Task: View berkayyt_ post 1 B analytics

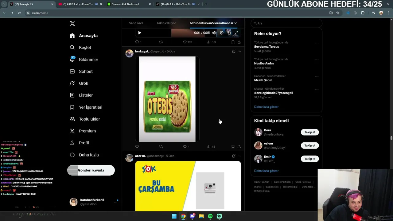Action: [211, 147]
